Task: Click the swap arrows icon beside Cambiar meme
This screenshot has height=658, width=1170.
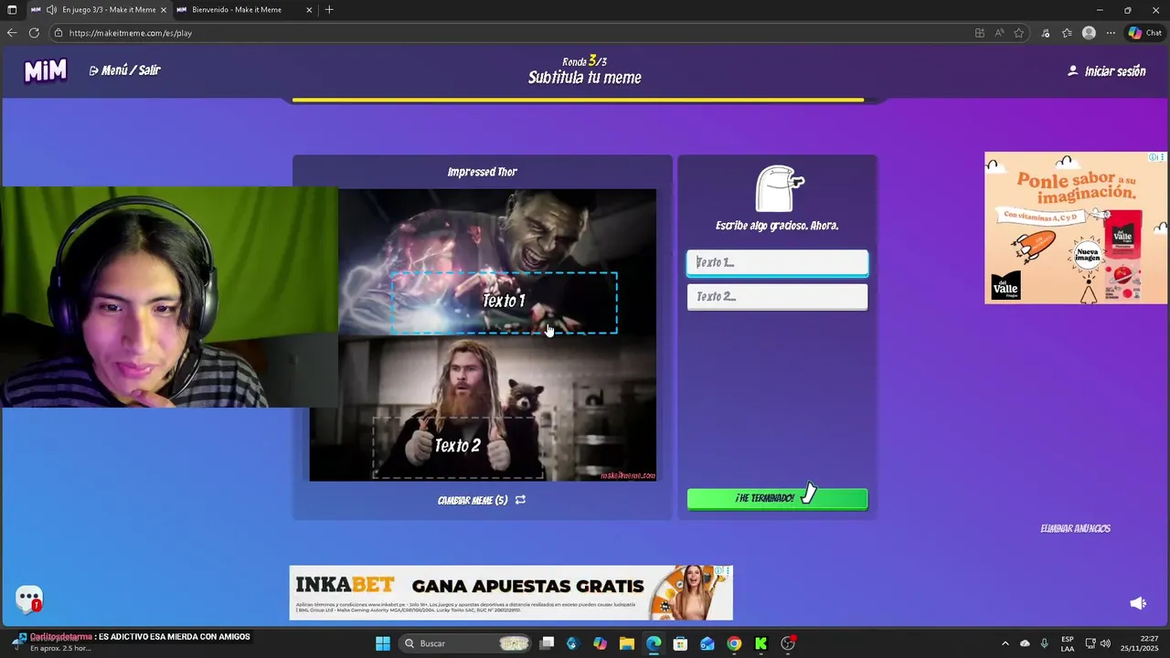Action: click(x=520, y=500)
